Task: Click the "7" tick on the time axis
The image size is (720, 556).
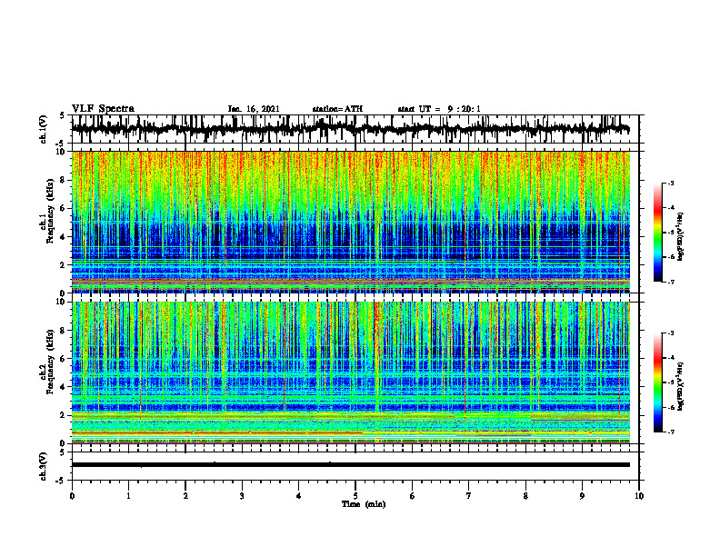Action: click(469, 496)
